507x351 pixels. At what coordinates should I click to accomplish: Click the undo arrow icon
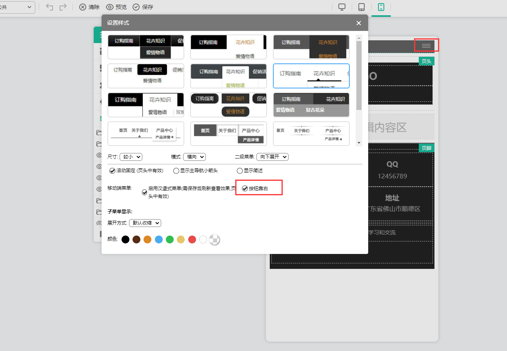49,7
